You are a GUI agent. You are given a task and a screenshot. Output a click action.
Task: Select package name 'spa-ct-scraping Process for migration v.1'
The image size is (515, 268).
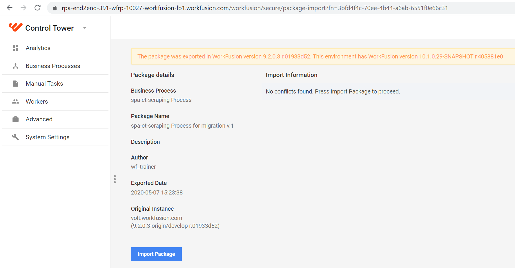coord(182,126)
